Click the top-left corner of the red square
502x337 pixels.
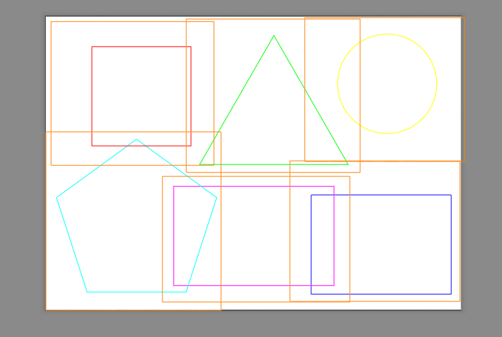coord(92,46)
